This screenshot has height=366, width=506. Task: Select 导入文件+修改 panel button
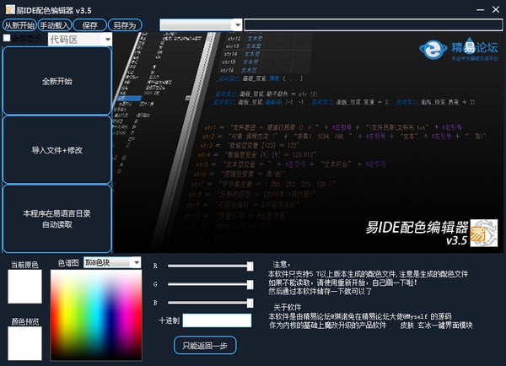(57, 149)
